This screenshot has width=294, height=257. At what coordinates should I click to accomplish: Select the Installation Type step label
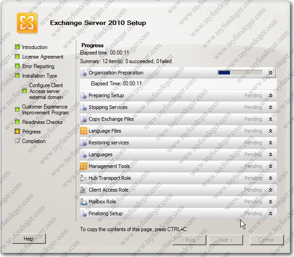(40, 76)
